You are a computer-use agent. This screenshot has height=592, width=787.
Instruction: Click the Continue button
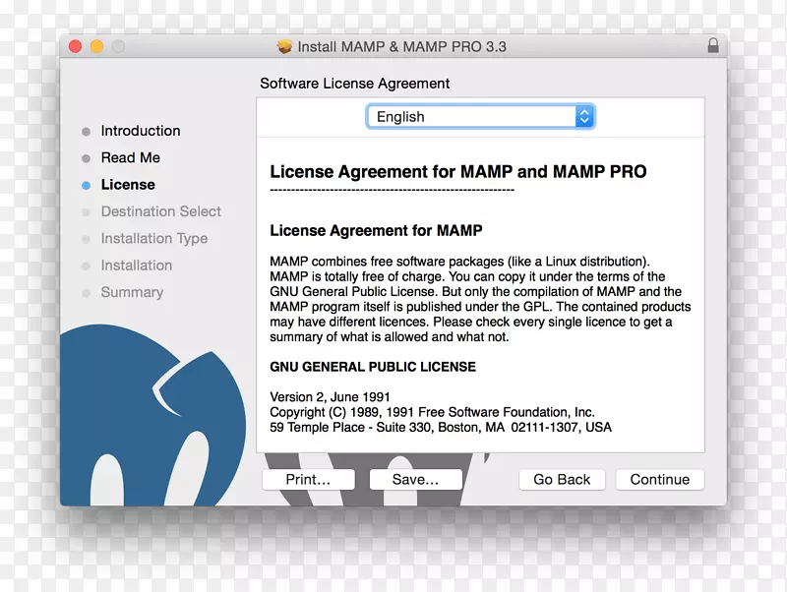(x=659, y=479)
